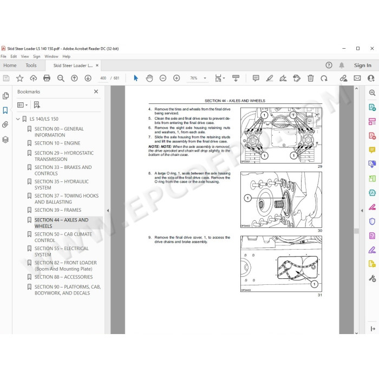Open Page Thumbnails panel
The height and width of the screenshot is (379, 379).
pyautogui.click(x=5, y=96)
